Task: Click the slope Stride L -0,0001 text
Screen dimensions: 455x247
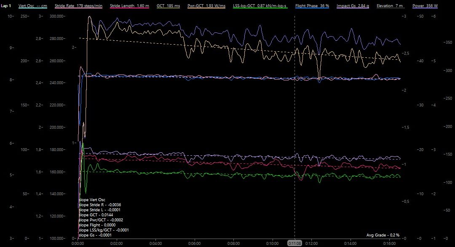Action: pyautogui.click(x=99, y=210)
